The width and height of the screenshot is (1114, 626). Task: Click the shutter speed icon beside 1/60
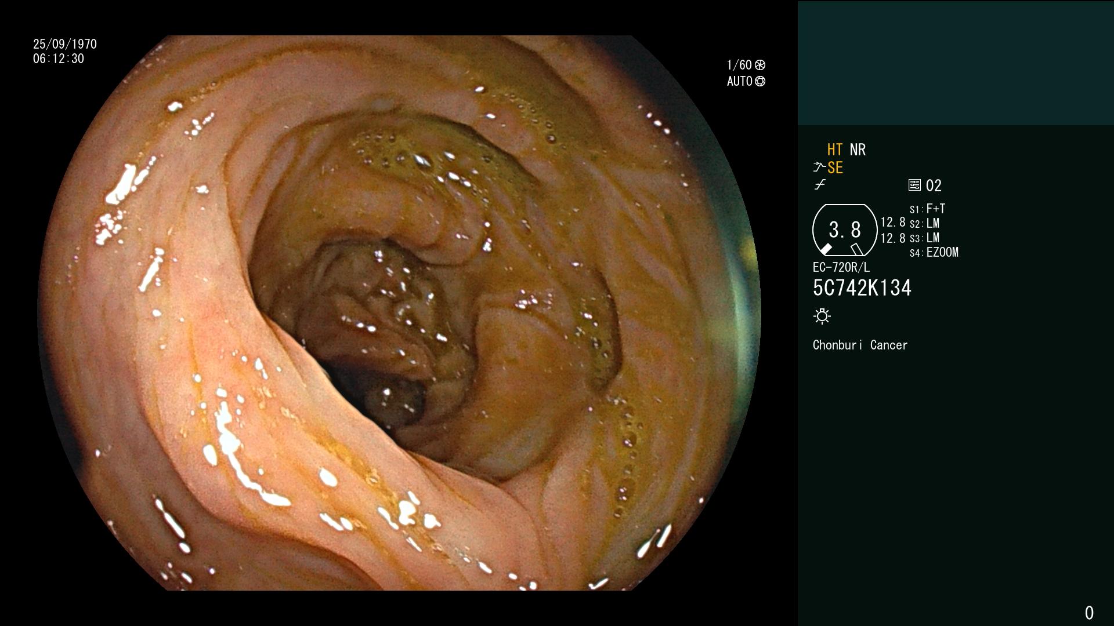pos(759,65)
